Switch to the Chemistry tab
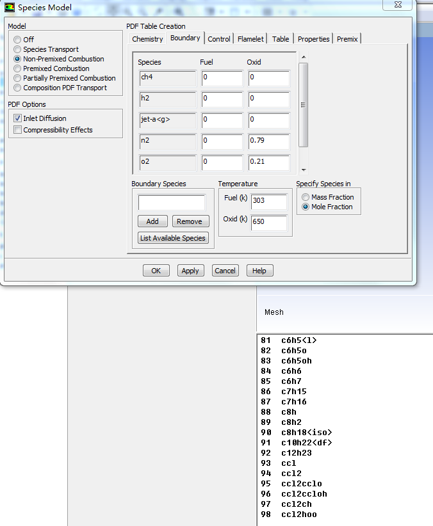Viewport: 433px width, 526px height. pyautogui.click(x=147, y=39)
